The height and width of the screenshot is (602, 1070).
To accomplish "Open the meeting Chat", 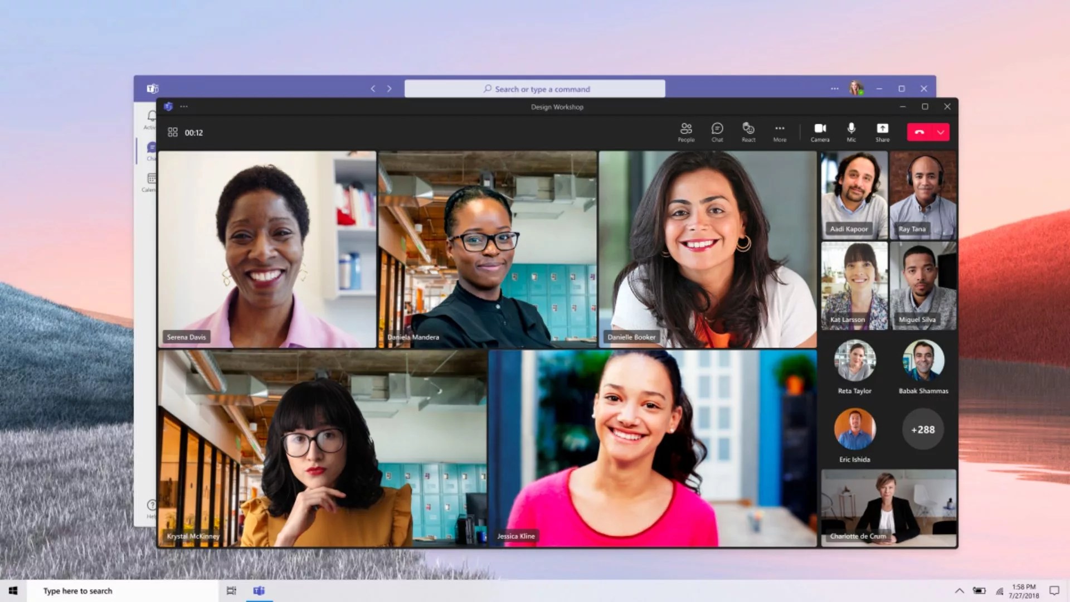I will (717, 132).
